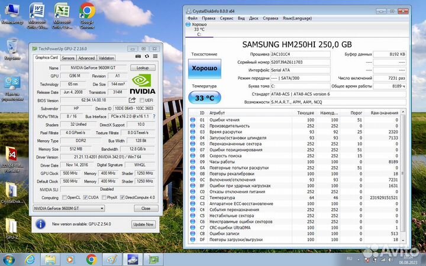Viewport: 426px width, 266px height.
Task: Open the CrystalDisk folder on the desktop
Action: [12, 193]
